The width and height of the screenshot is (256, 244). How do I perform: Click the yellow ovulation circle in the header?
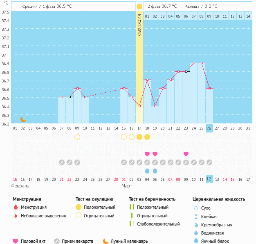[139, 7]
